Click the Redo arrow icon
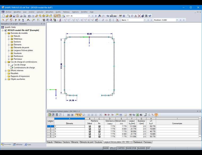Image resolution: width=202 pixels, height=155 pixels. pos(33,16)
